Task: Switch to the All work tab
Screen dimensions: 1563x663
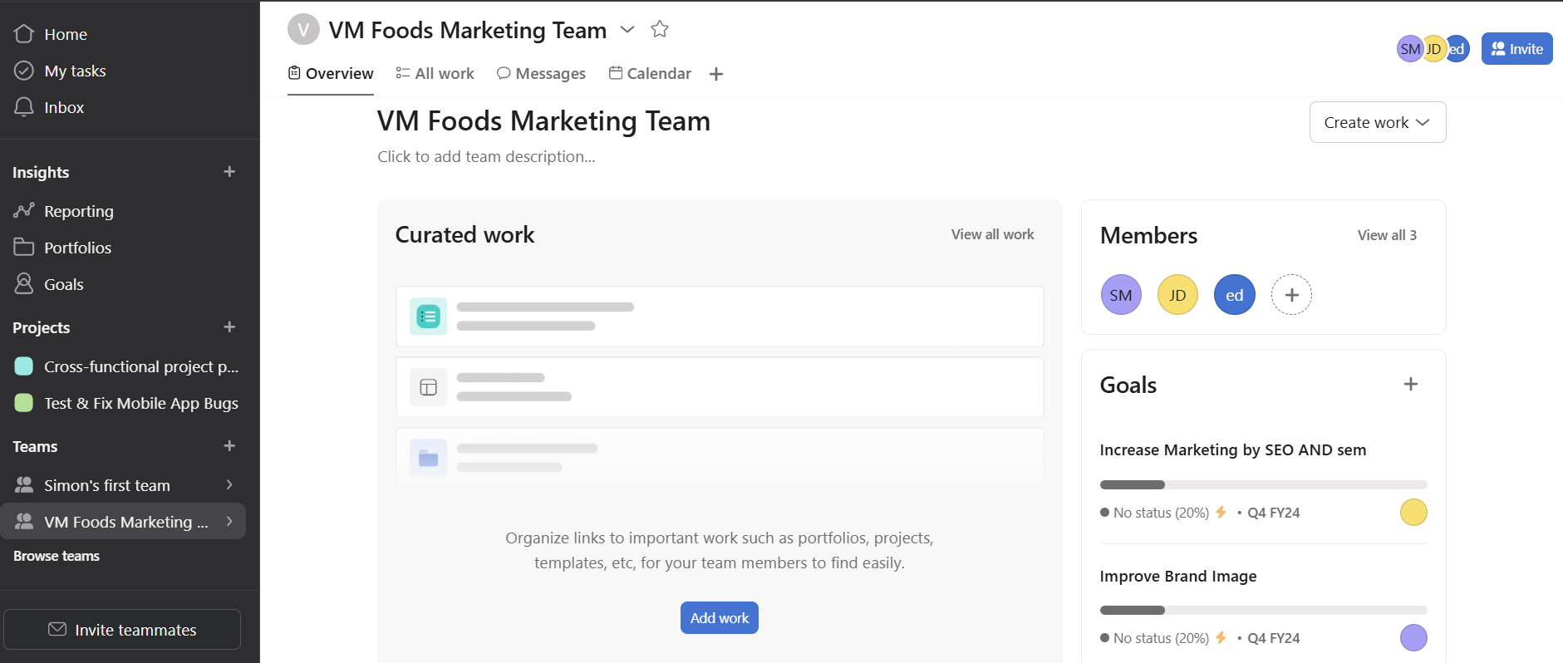Action: coord(435,74)
